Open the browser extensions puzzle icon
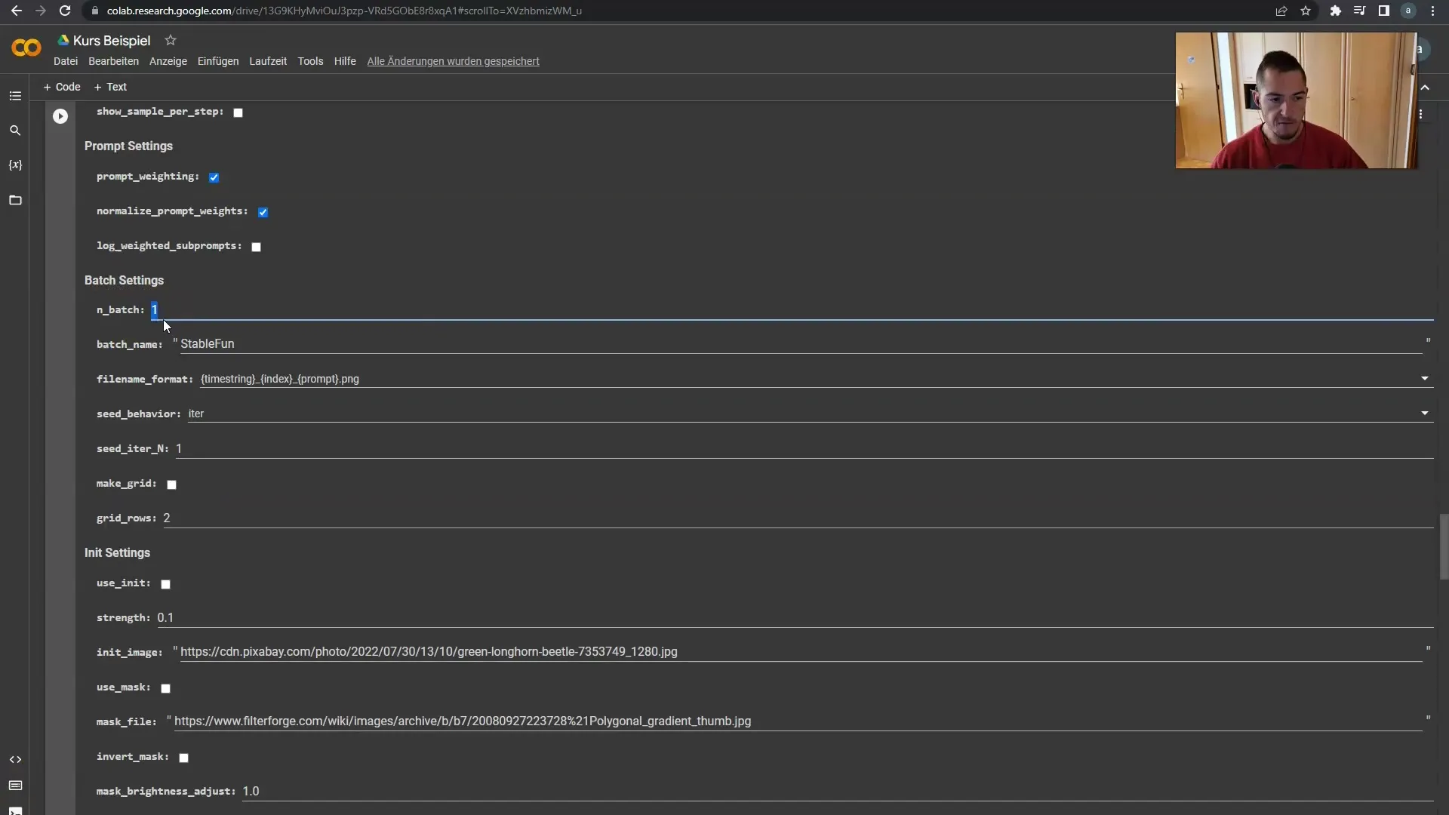 coord(1335,11)
